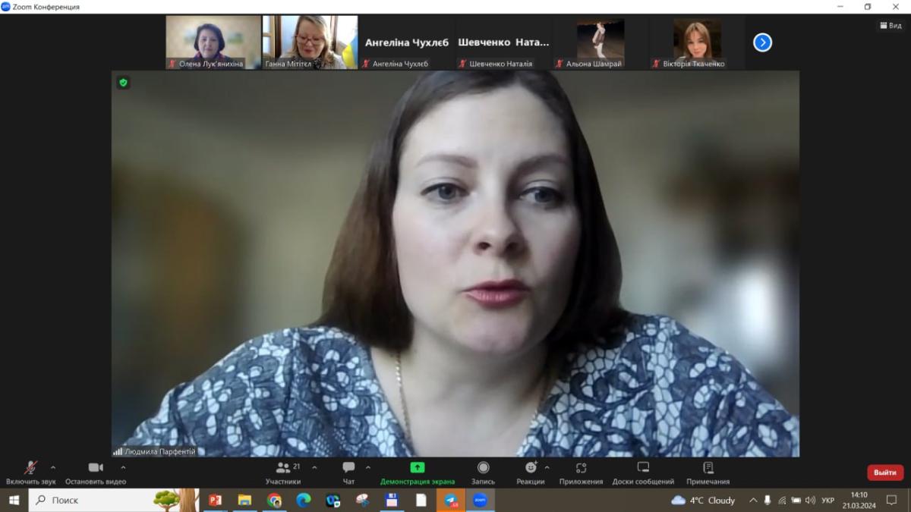Open PowerPoint from the taskbar
Image resolution: width=911 pixels, height=512 pixels.
[215, 501]
